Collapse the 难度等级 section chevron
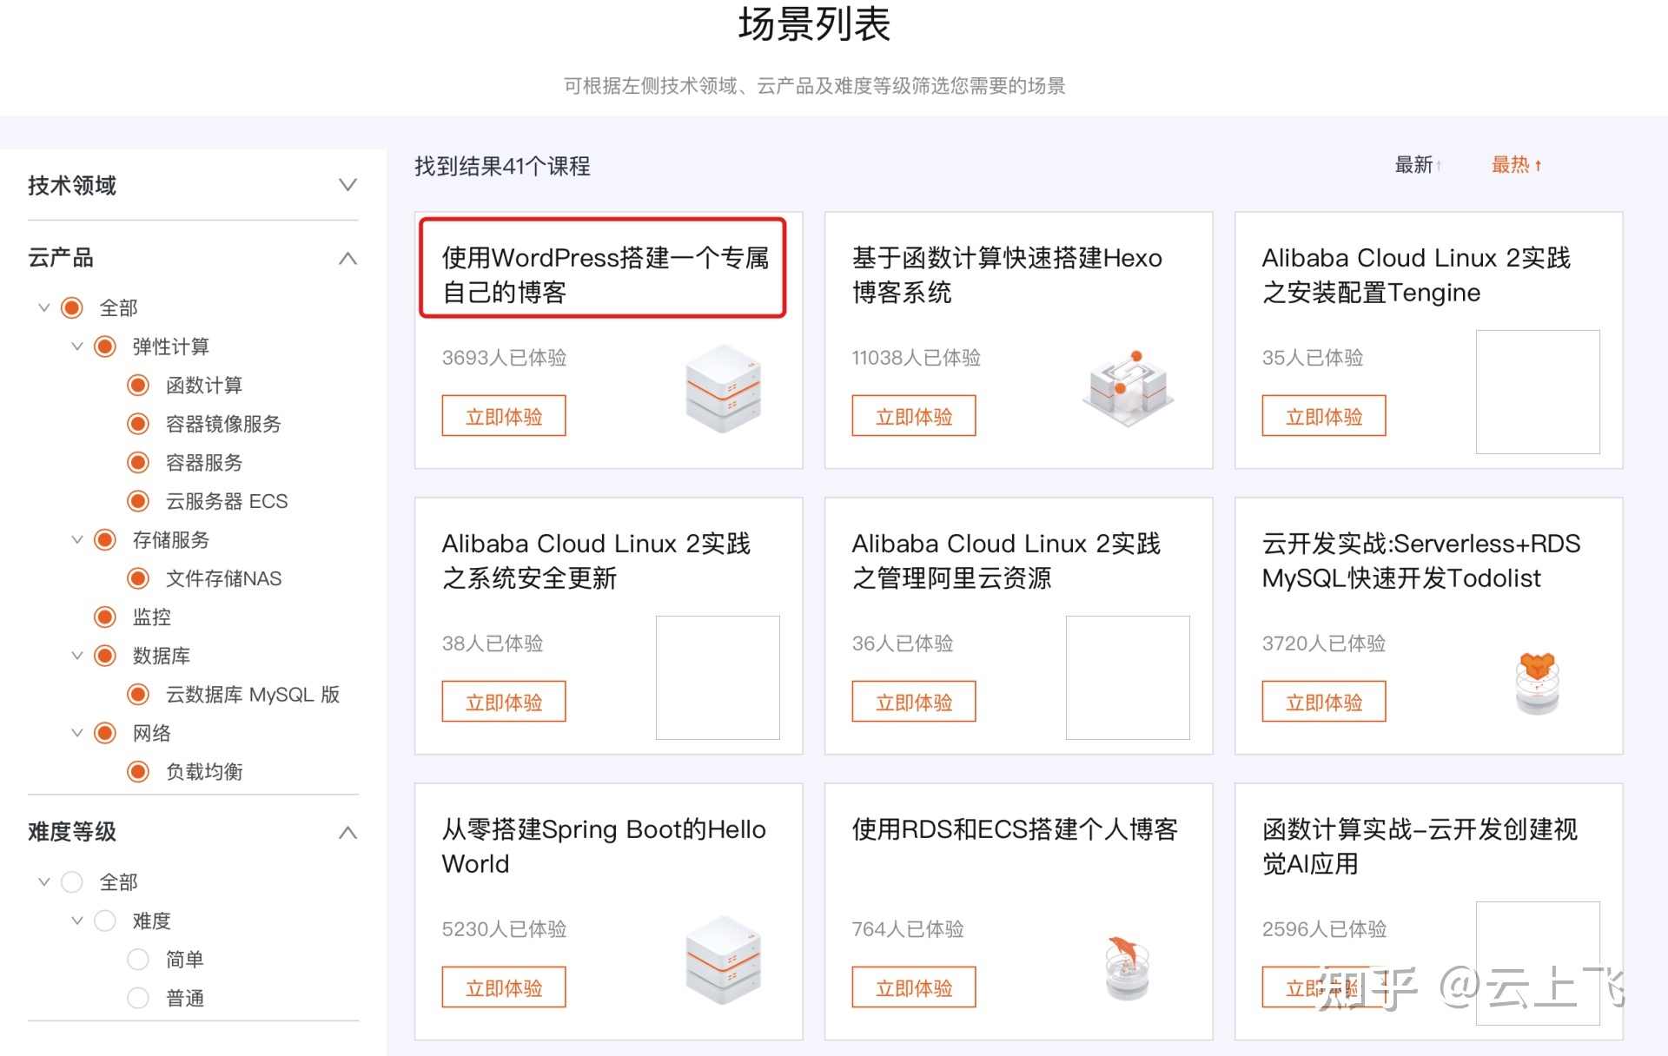The width and height of the screenshot is (1668, 1056). 347,832
